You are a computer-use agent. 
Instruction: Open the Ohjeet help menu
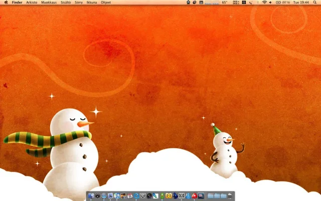pos(106,3)
